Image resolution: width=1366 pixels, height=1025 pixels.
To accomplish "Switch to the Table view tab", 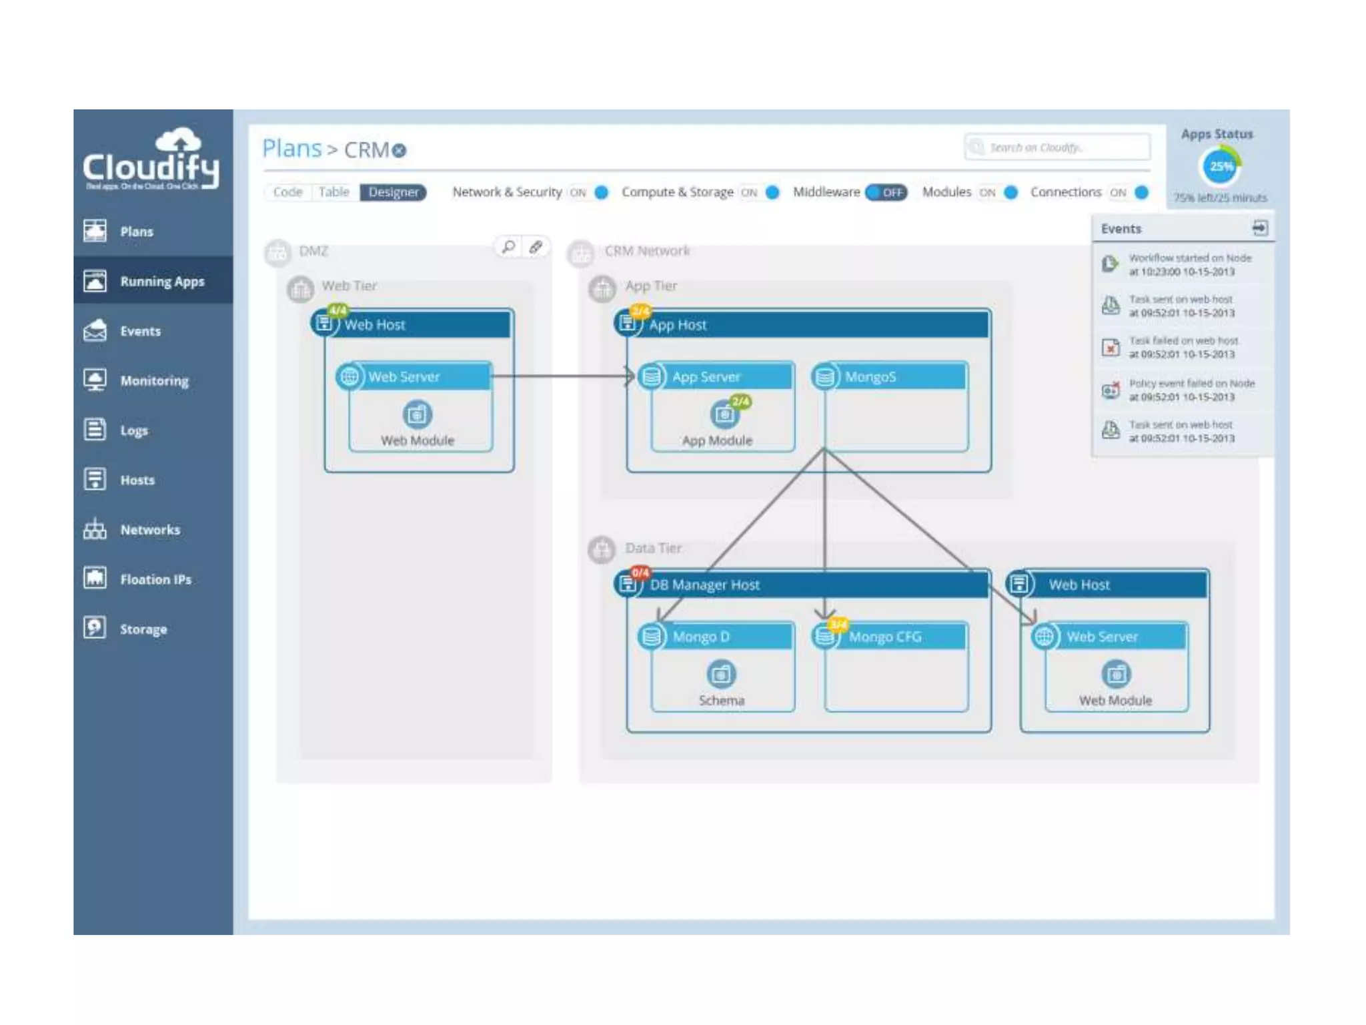I will click(334, 192).
